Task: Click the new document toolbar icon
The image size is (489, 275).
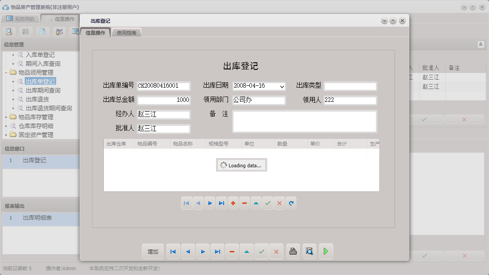Action: pos(42,31)
